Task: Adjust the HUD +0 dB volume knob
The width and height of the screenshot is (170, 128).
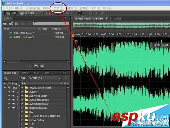Action: pos(158,45)
